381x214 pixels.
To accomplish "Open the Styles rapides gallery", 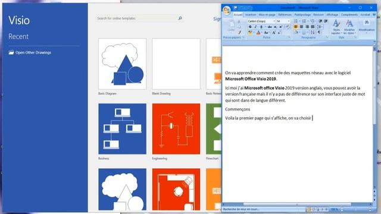I will 336,27.
